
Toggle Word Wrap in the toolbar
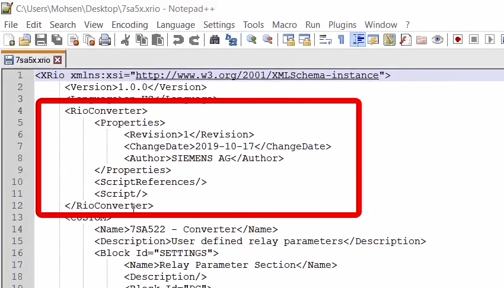[325, 40]
